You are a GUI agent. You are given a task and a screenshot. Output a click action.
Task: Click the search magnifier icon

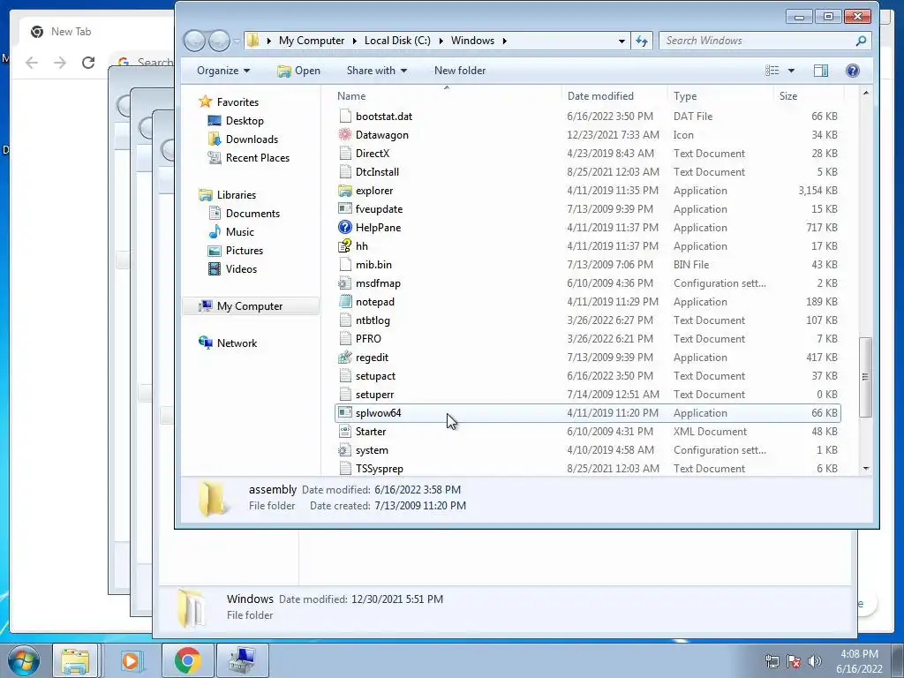(861, 41)
